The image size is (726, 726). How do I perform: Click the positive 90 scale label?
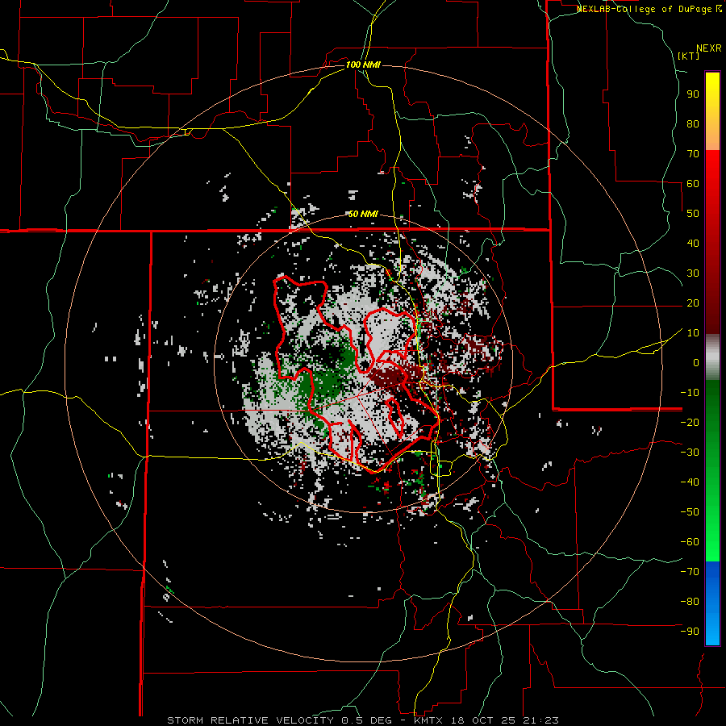click(x=693, y=94)
